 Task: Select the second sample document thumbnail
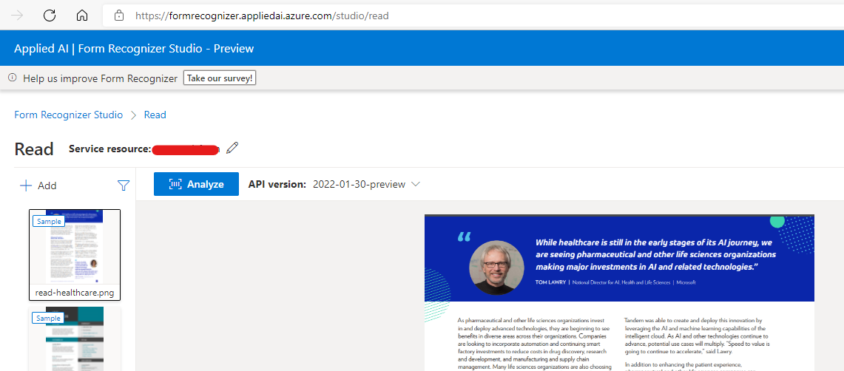(75, 338)
